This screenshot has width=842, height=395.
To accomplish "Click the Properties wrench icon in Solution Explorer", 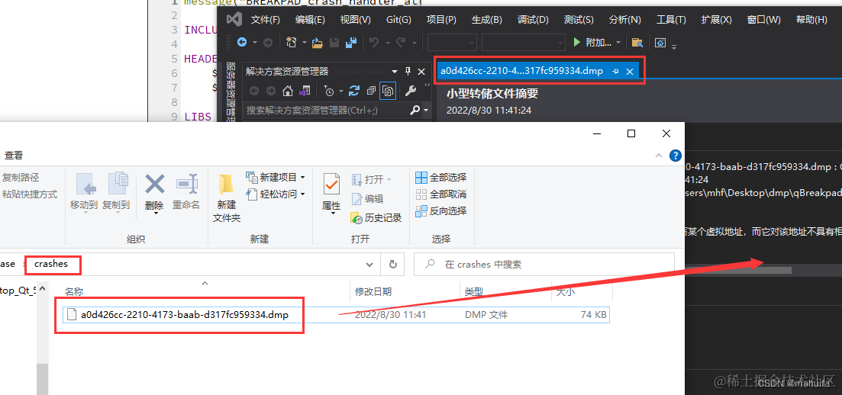I will coord(411,91).
